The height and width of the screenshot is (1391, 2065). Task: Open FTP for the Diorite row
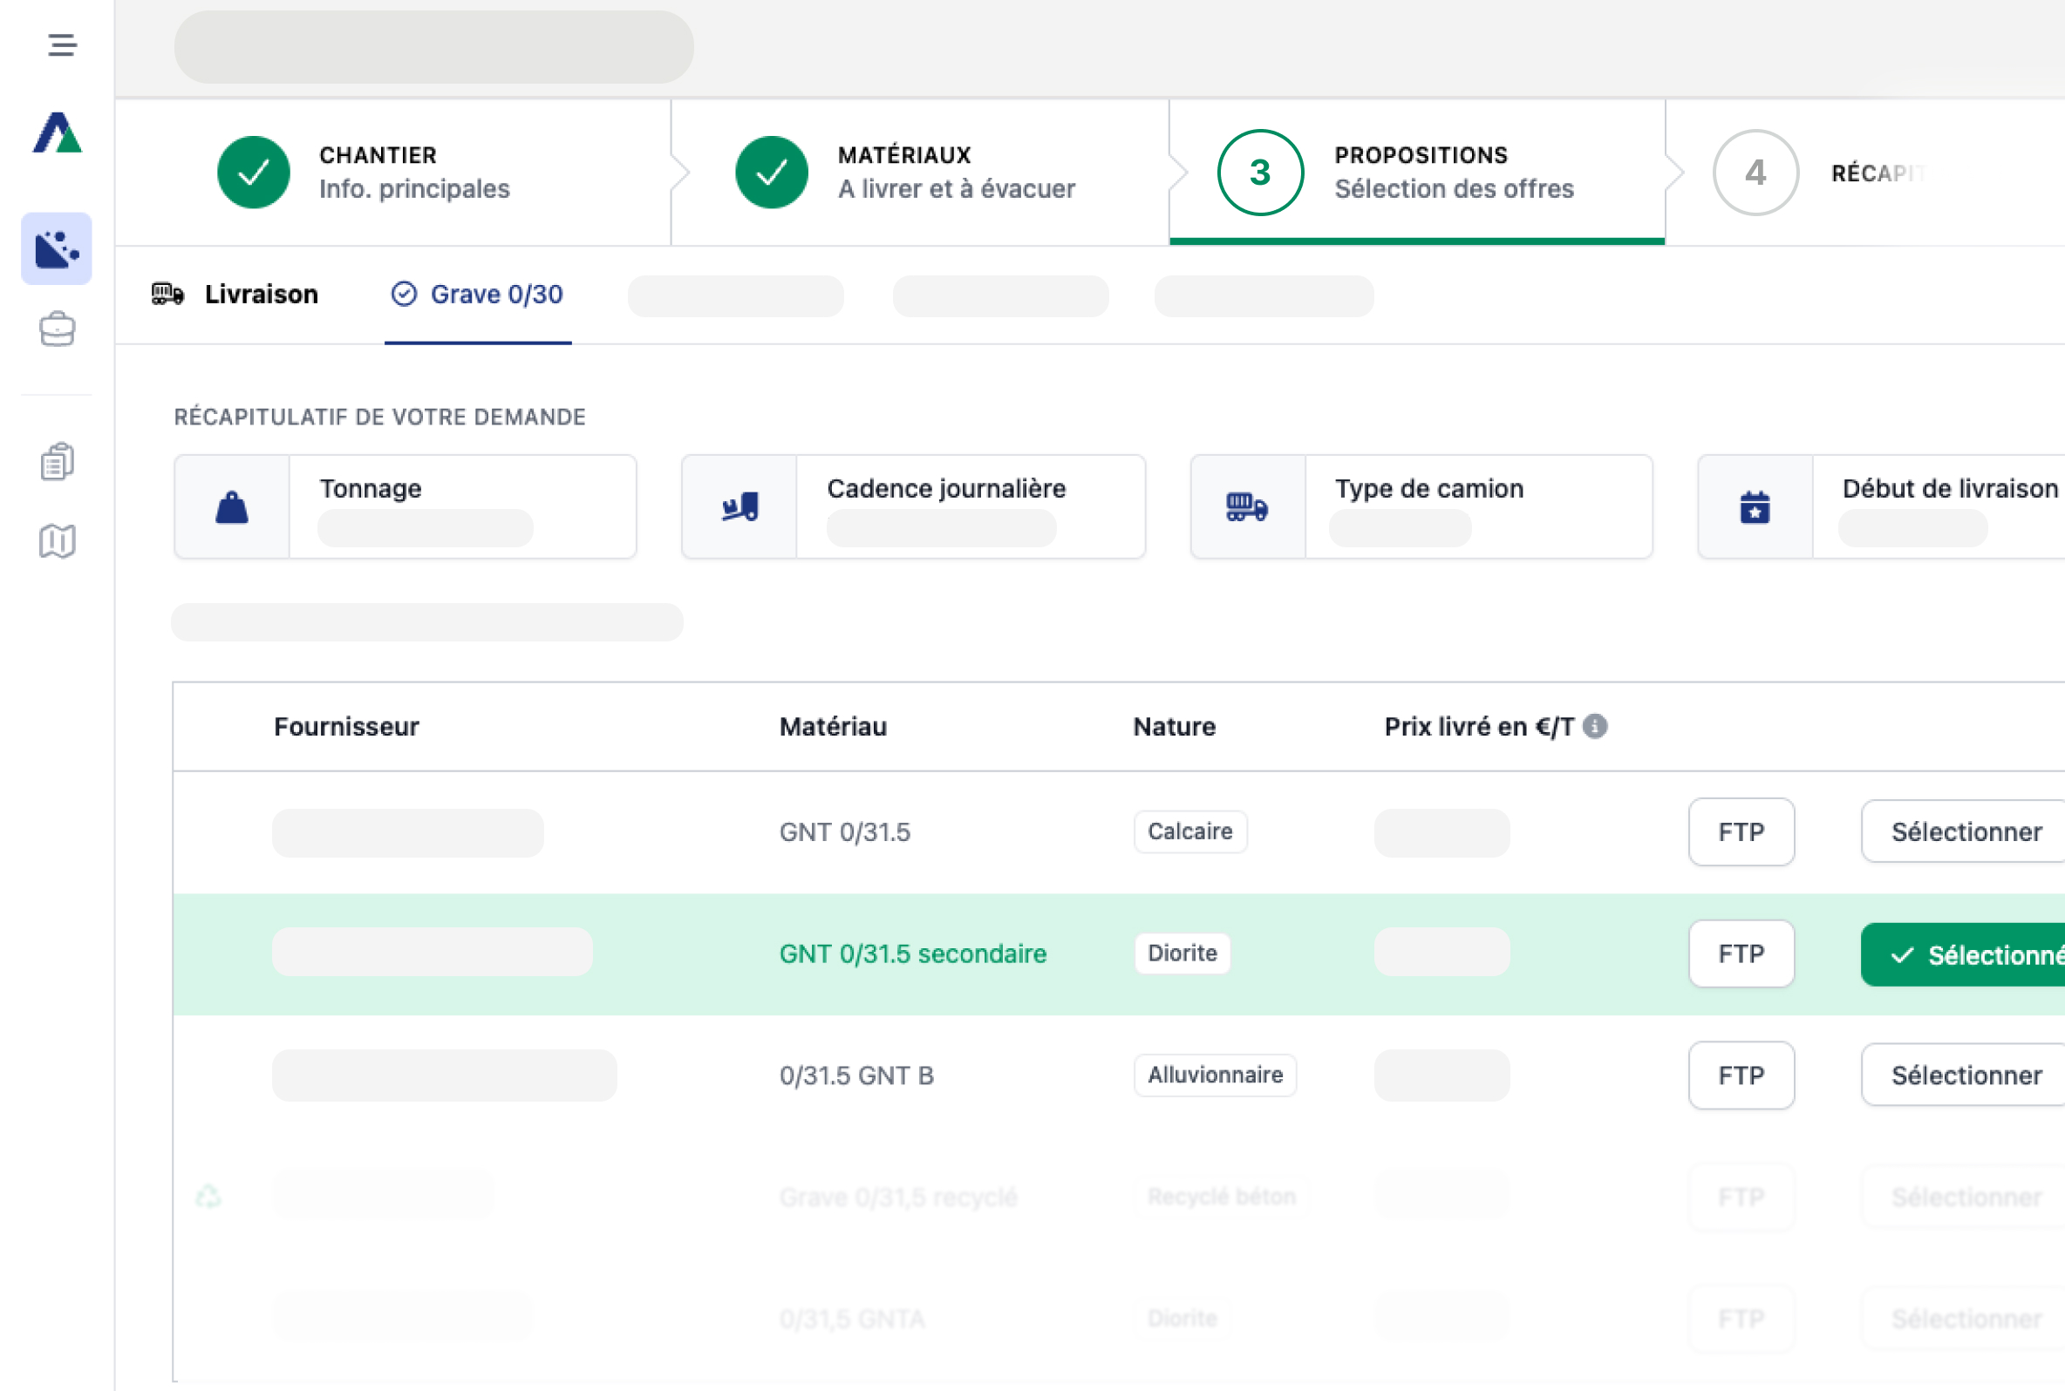tap(1741, 953)
